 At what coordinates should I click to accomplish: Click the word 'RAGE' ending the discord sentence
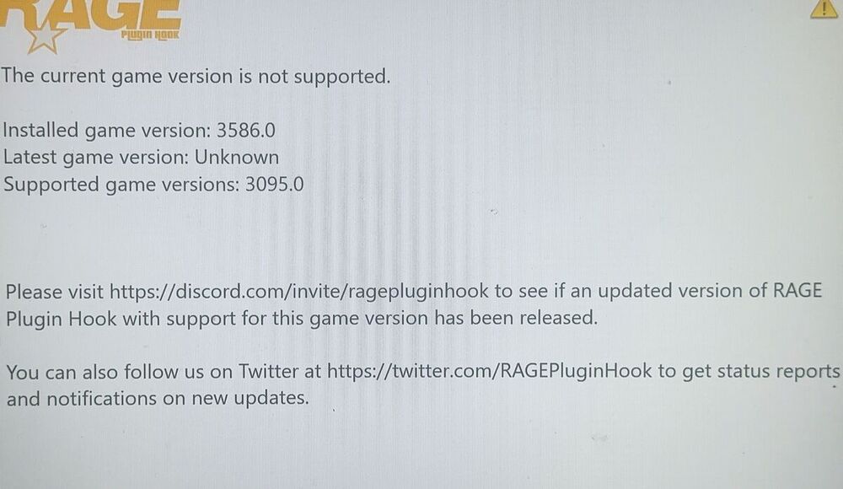click(797, 291)
